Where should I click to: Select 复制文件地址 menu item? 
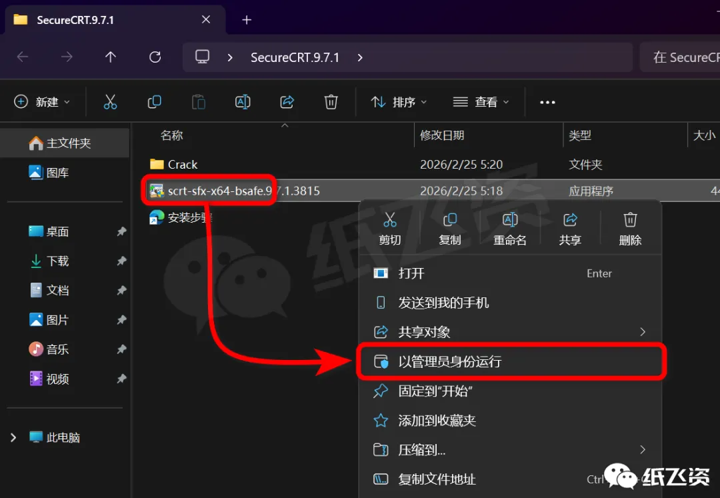510,479
